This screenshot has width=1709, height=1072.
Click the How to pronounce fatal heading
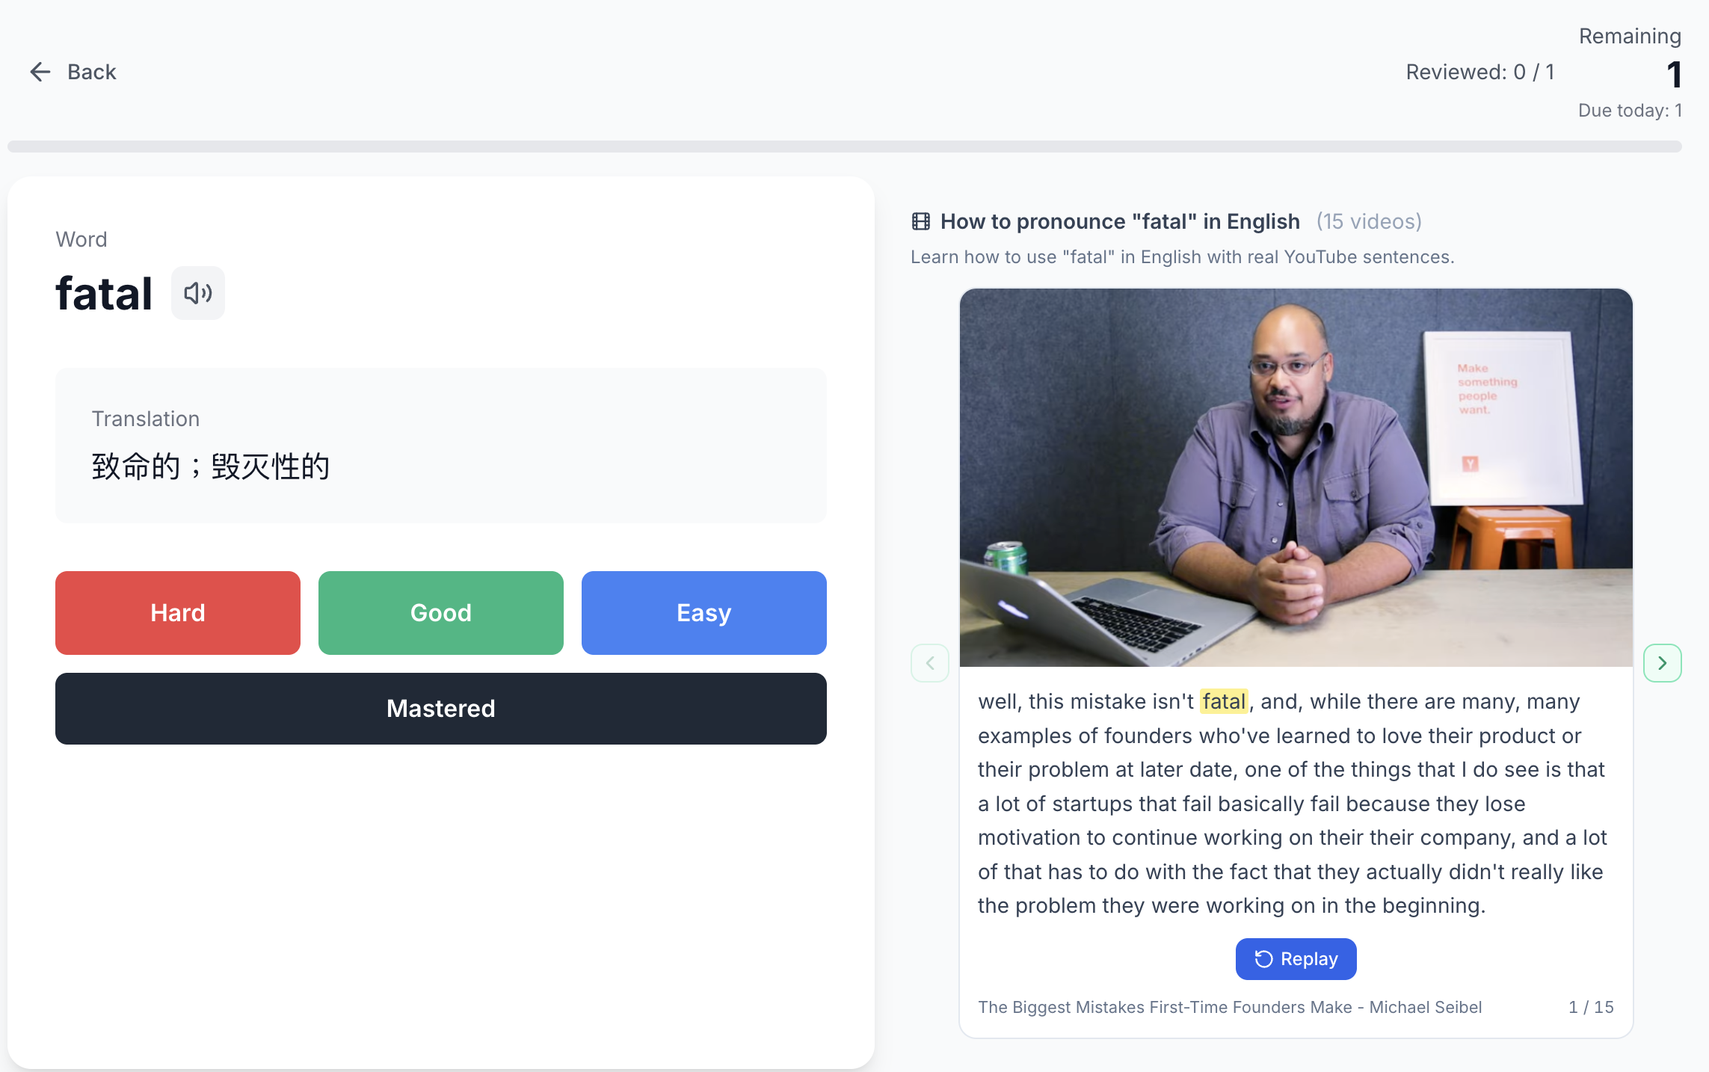(x=1120, y=221)
